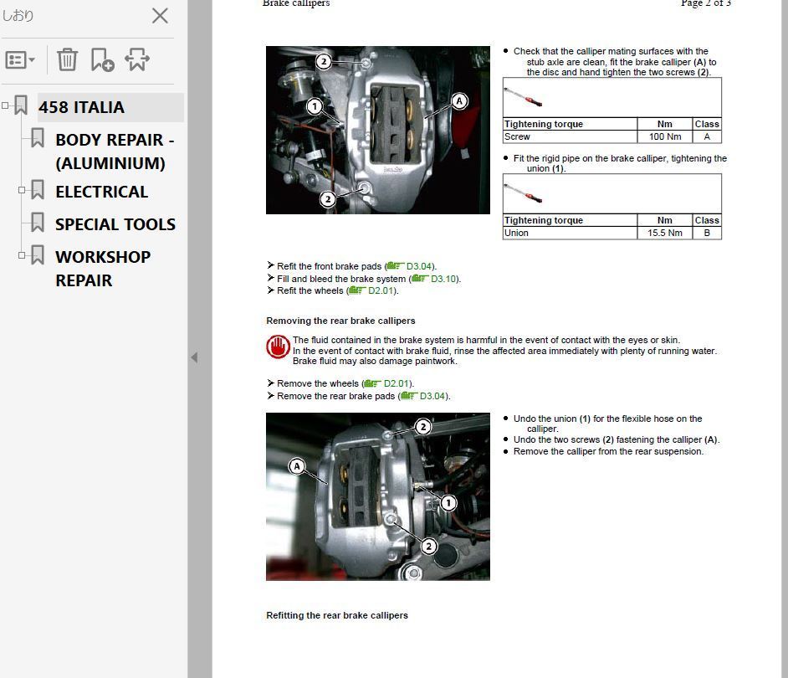Collapse the 458 ITALIA bookmark tree
The image size is (788, 678).
tap(5, 105)
